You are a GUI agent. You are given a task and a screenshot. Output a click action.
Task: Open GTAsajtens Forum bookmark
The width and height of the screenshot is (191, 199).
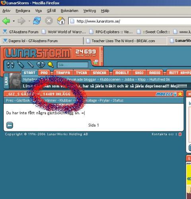[21, 32]
